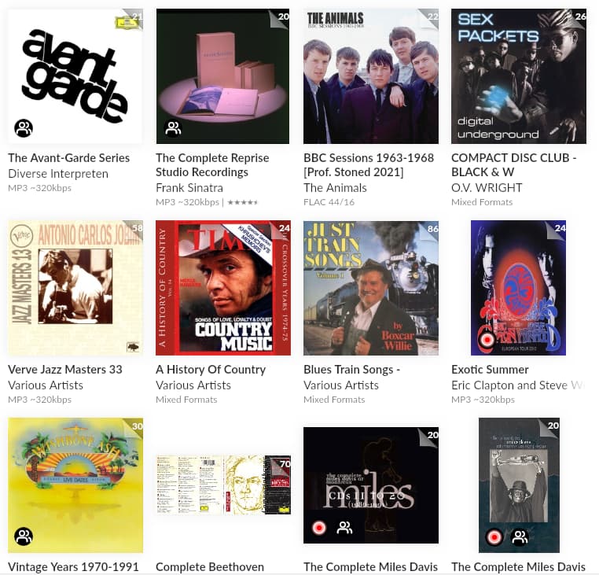Screen dimensions: 599x575
Task: Click the Frank Sinatra artist link
Action: 189,188
